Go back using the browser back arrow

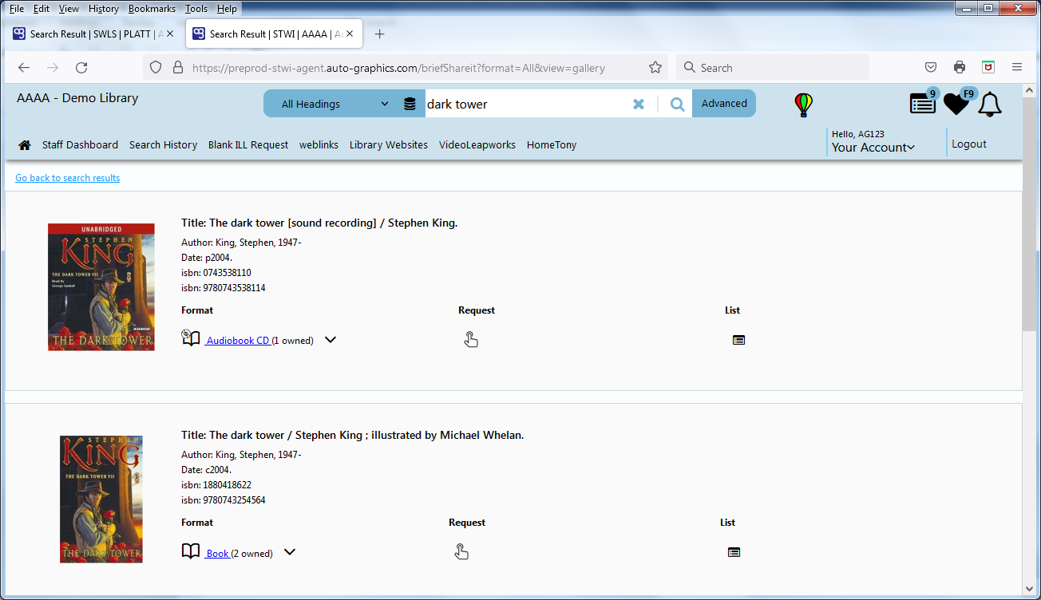click(x=24, y=68)
